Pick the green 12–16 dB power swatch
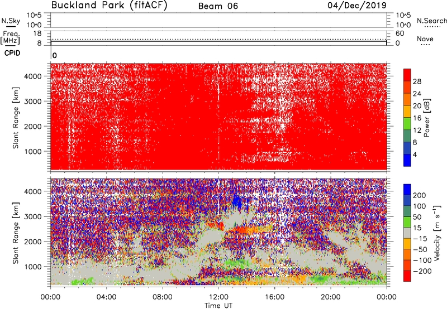Screen dimensions: 447x309 [407, 124]
